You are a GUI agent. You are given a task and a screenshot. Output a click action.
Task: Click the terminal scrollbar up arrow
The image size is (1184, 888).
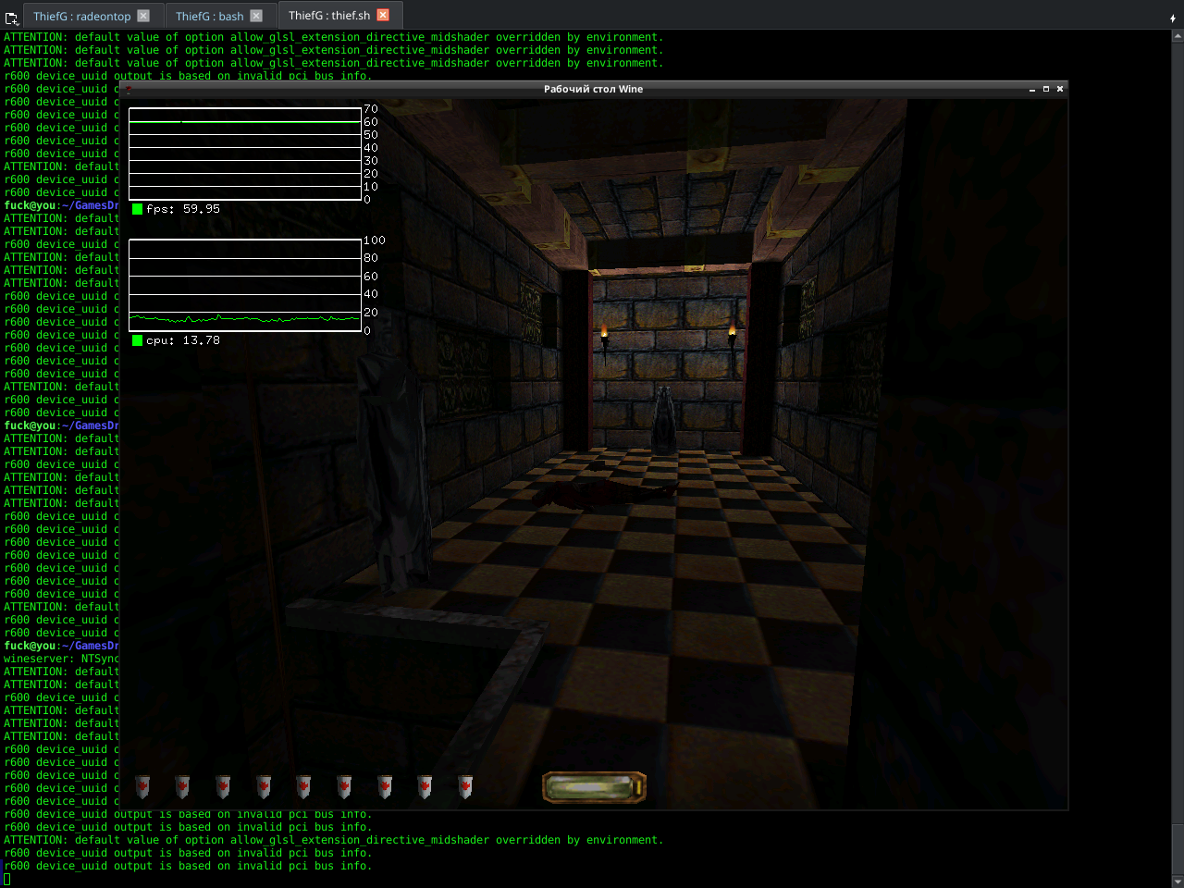pyautogui.click(x=1178, y=36)
